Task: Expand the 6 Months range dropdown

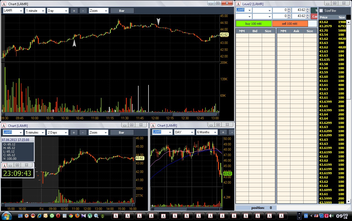Action: pos(207,132)
